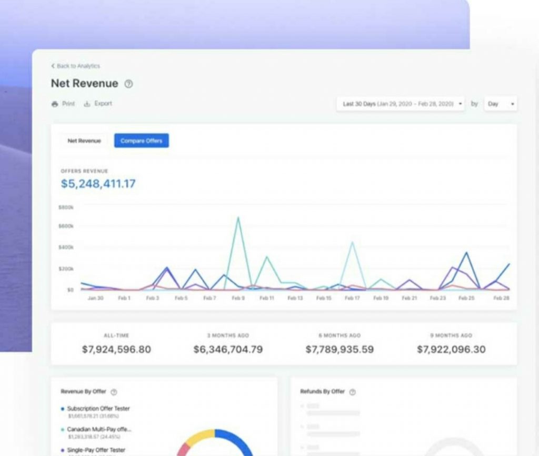Expand the Day grouping dropdown
This screenshot has height=456, width=539.
501,104
